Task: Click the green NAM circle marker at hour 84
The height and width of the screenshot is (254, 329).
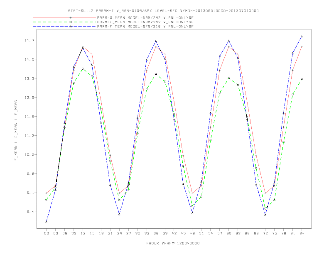Action: point(302,79)
